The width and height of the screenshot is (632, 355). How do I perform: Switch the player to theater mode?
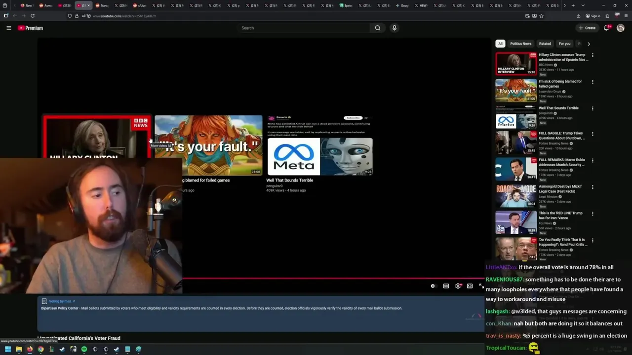click(470, 286)
